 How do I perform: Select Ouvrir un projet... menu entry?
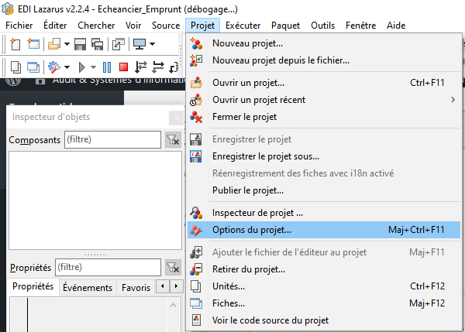tap(324, 83)
